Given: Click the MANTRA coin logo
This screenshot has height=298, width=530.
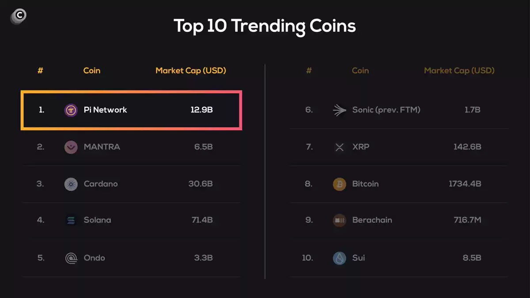Looking at the screenshot, I should click(x=71, y=147).
